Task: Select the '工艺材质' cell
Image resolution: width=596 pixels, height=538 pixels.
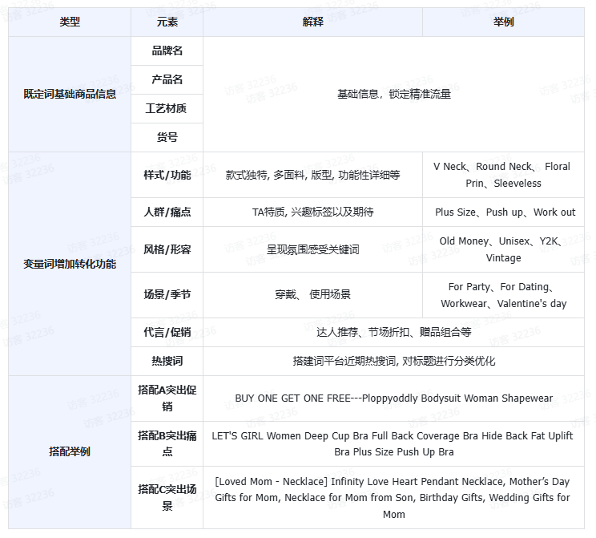Action: 167,109
